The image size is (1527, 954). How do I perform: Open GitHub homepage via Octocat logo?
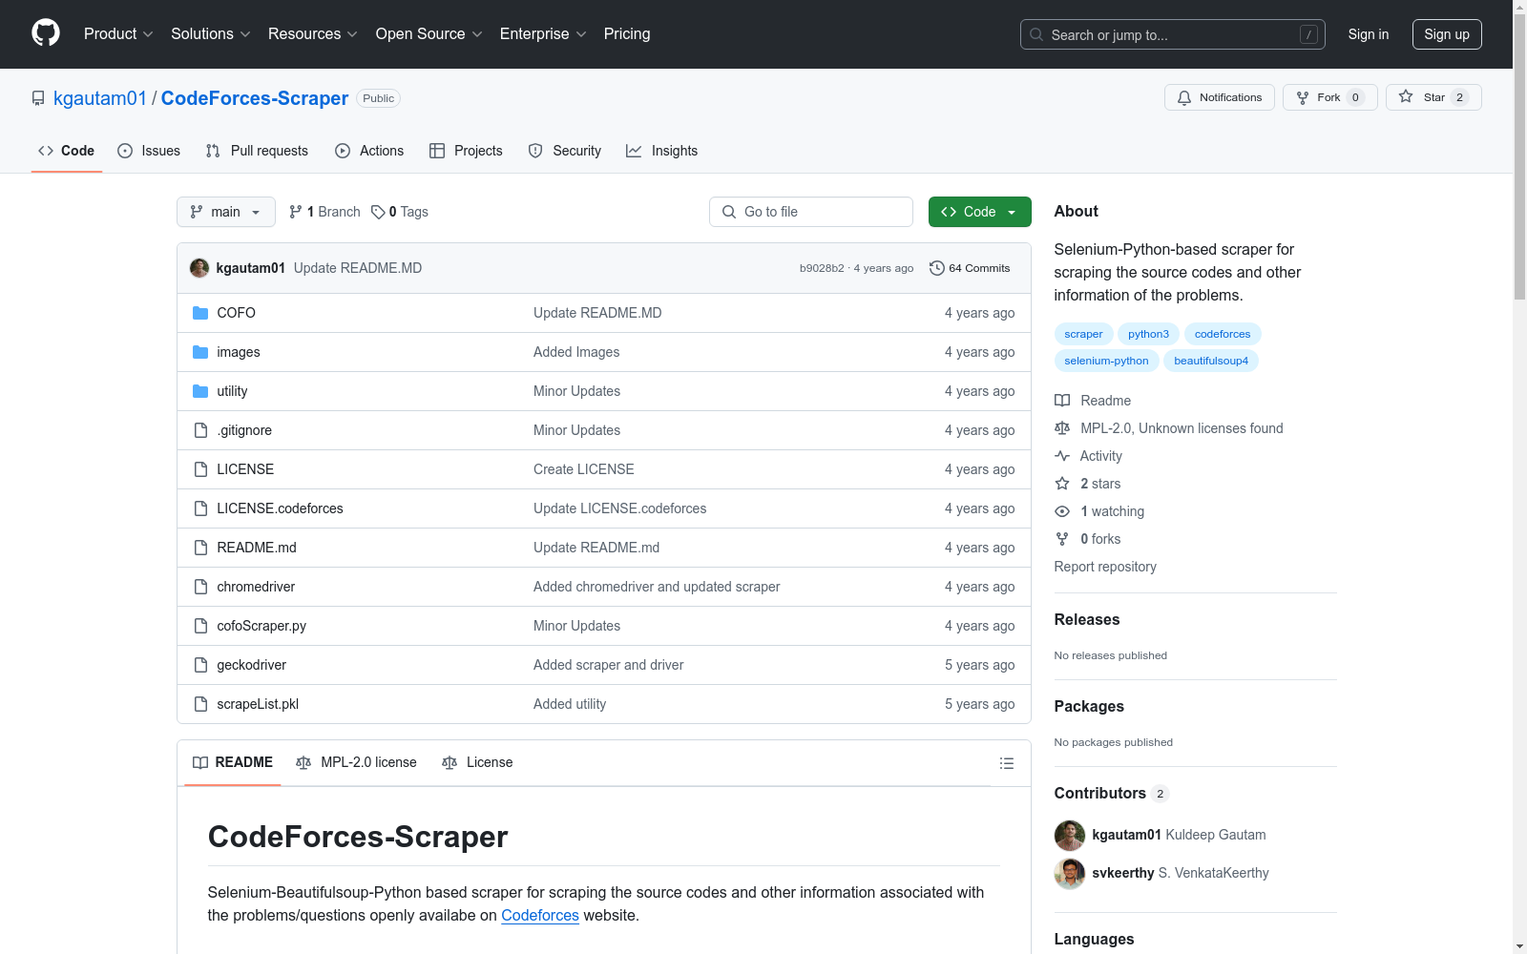[x=46, y=33]
